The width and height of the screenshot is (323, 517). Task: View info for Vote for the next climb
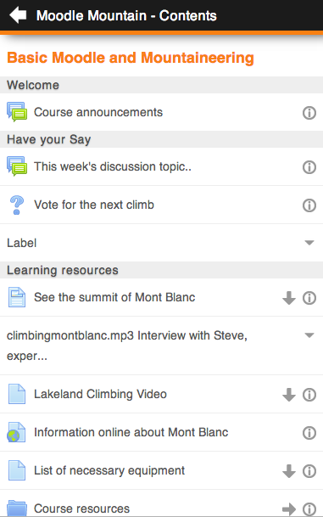coord(309,205)
